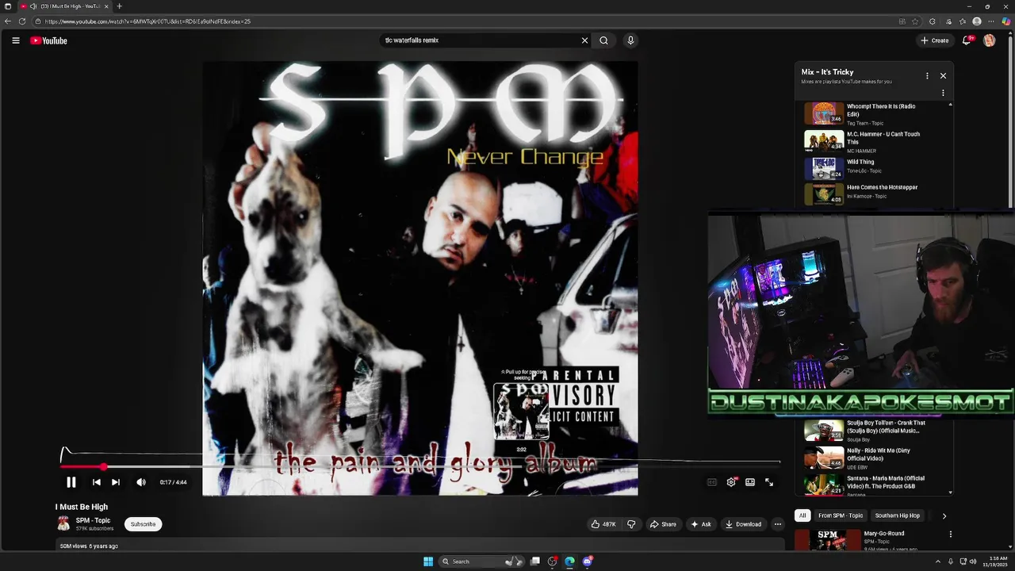Add this page to favorites star
Image resolution: width=1015 pixels, height=571 pixels.
coord(915,21)
